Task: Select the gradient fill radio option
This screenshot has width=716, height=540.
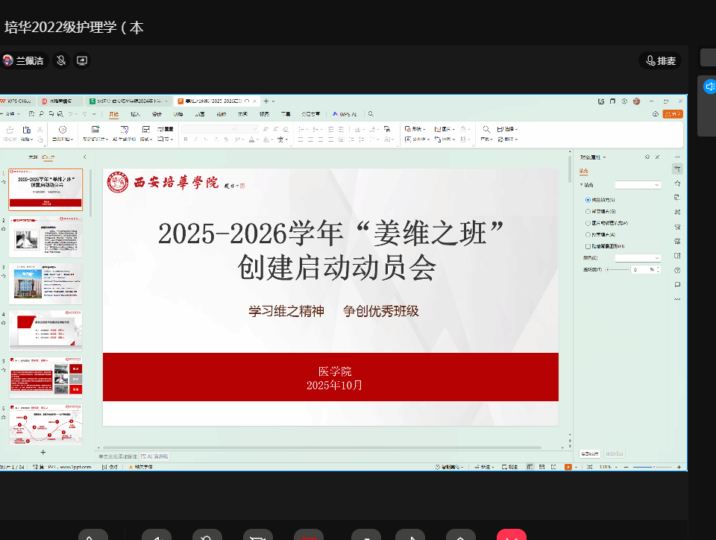Action: (588, 211)
